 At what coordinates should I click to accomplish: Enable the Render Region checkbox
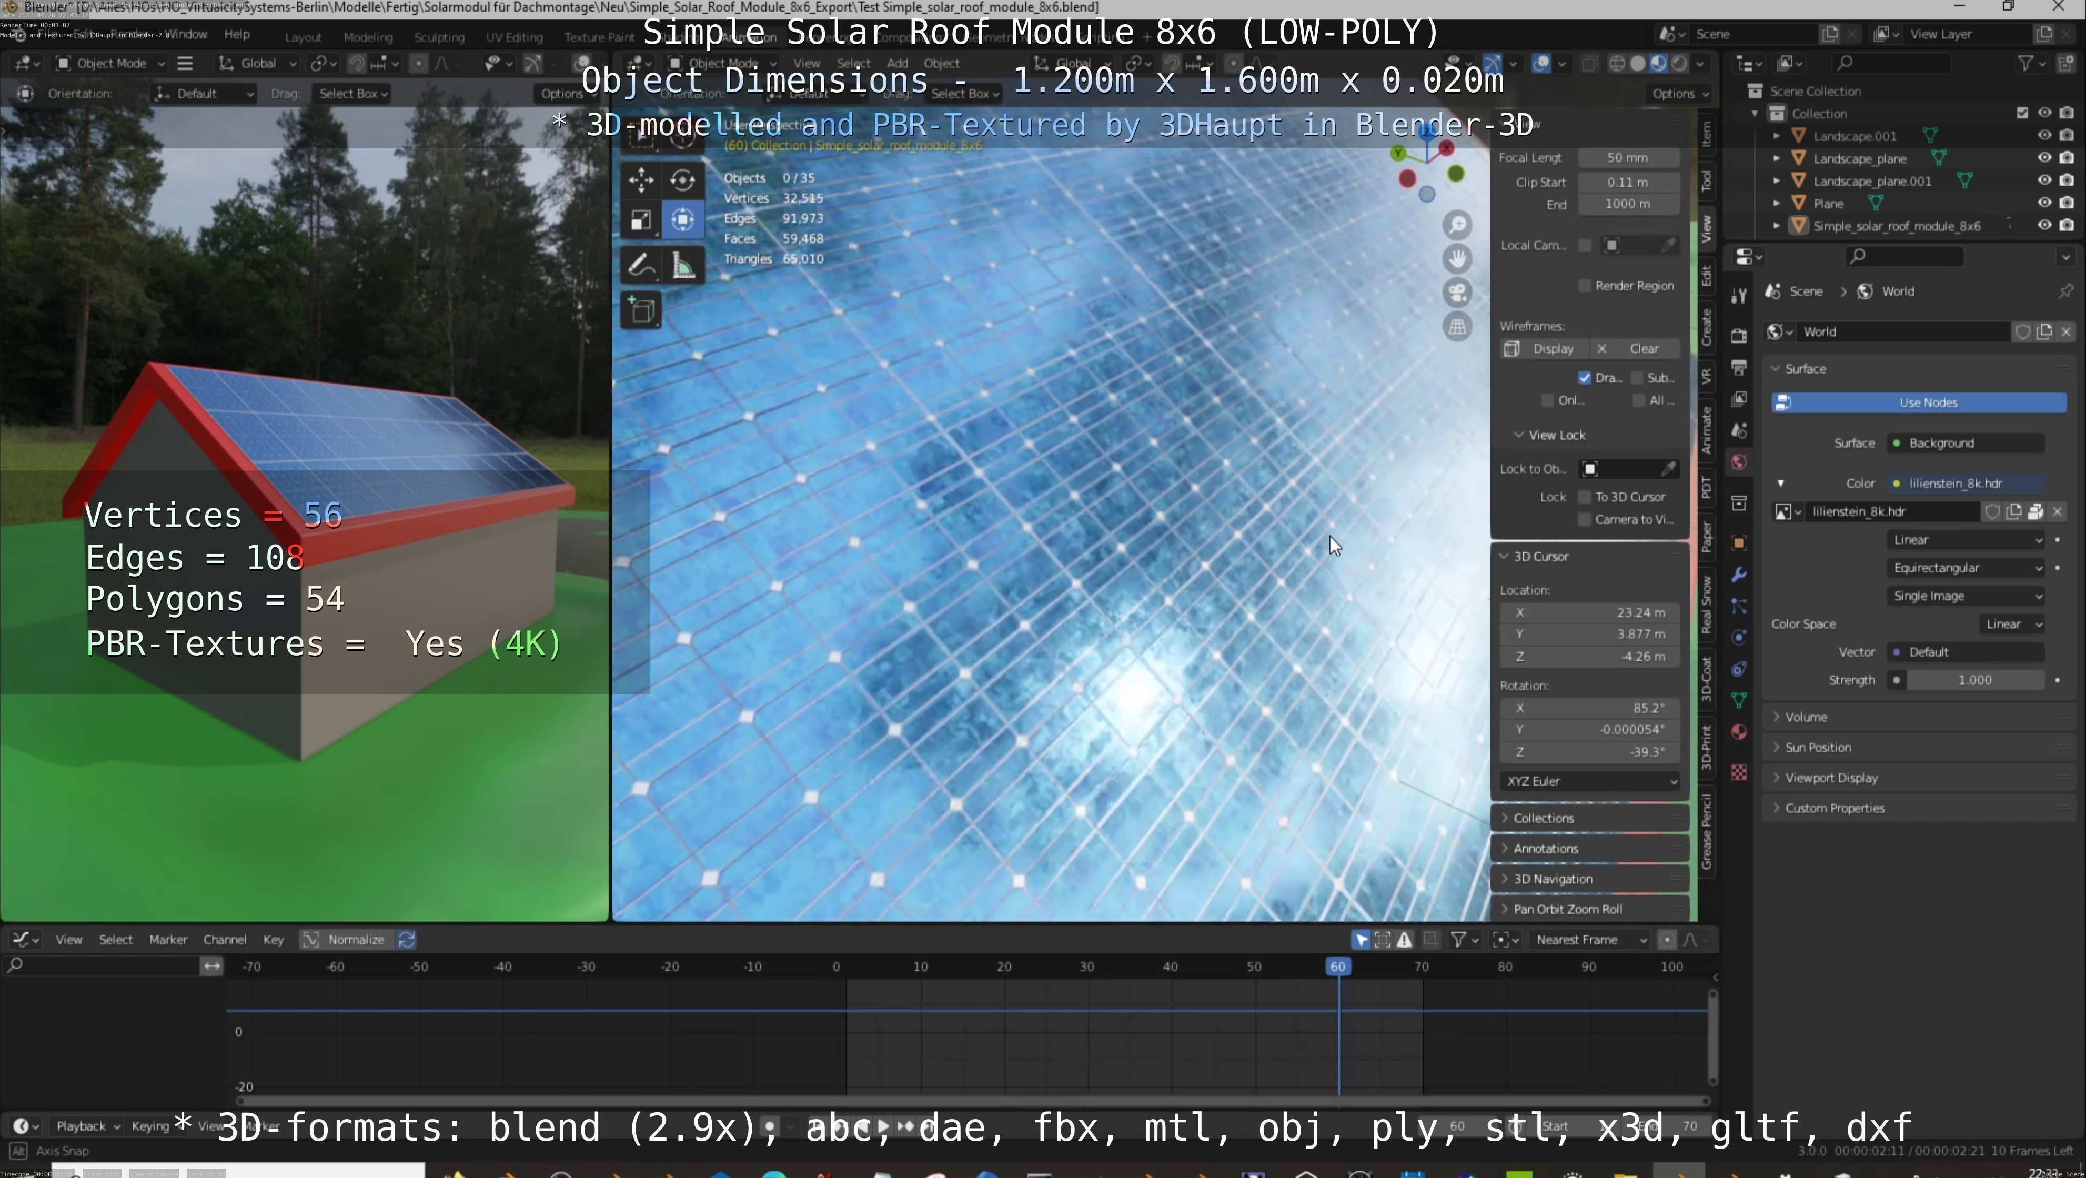[1585, 286]
